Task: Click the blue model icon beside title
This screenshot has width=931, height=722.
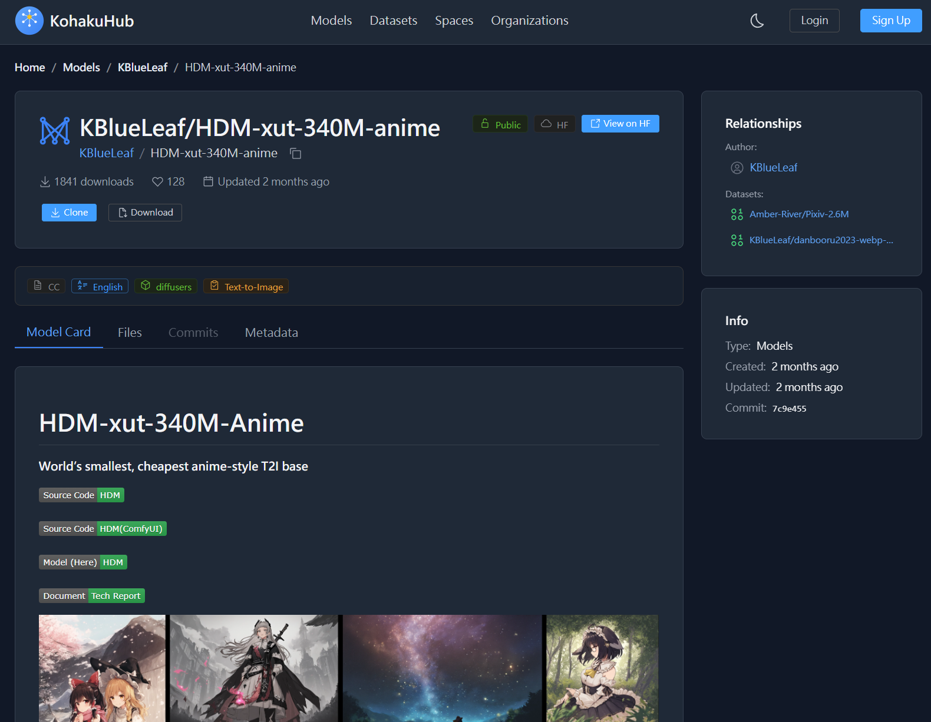Action: coord(55,130)
